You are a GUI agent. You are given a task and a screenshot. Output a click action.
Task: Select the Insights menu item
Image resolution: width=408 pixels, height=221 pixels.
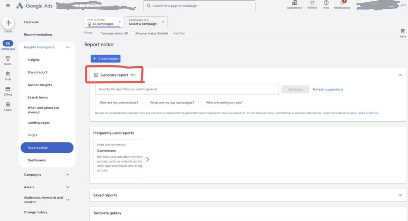[x=34, y=60]
